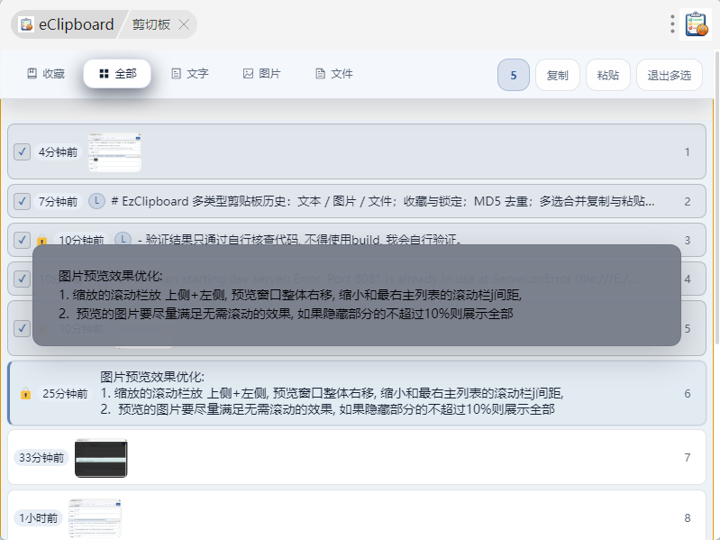Uncheck the checkbox of item 4

coord(22,279)
